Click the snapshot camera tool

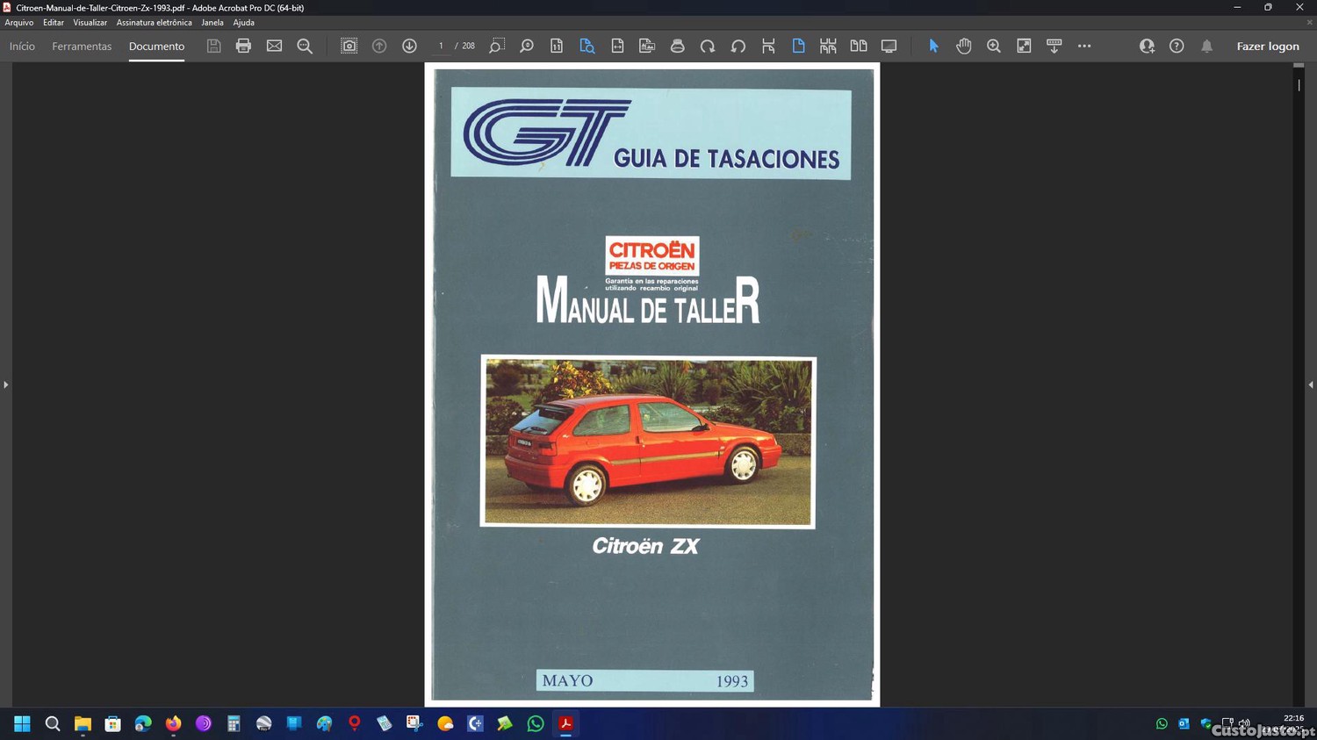click(x=349, y=46)
